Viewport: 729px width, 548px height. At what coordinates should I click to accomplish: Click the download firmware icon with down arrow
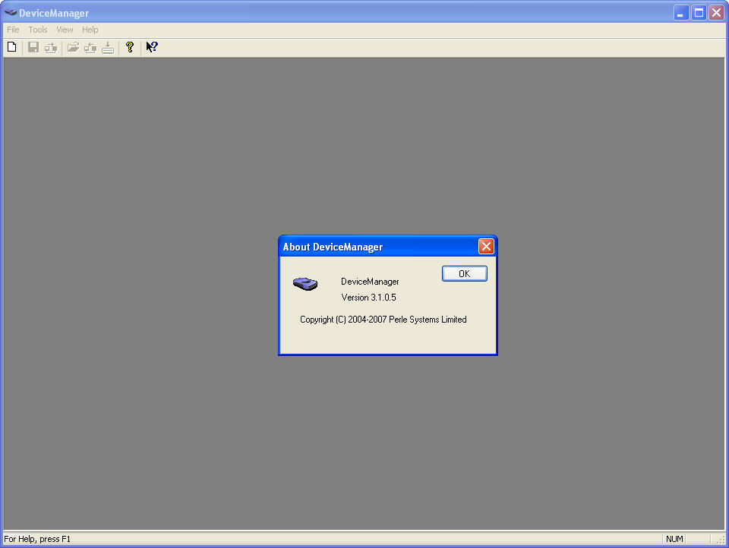[108, 47]
